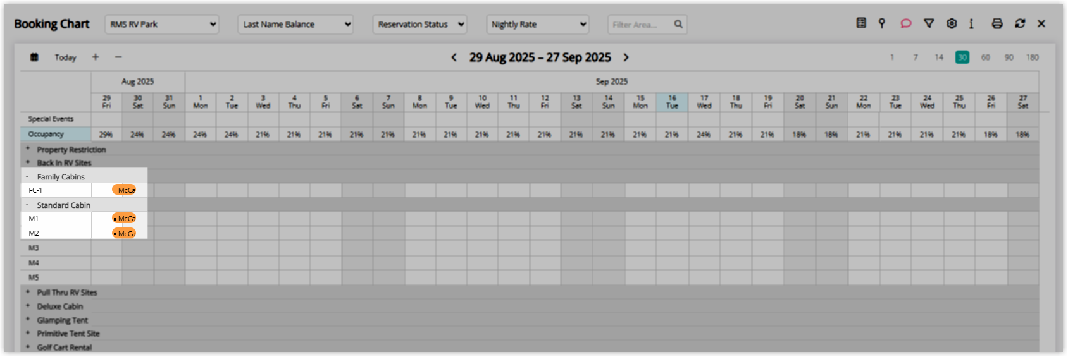Set view to 1 day
This screenshot has height=357, width=1068.
pyautogui.click(x=893, y=57)
